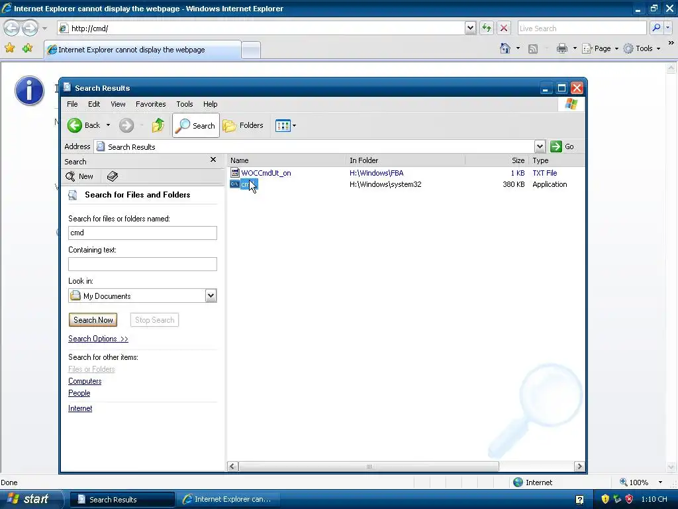Click the Up folder icon
The image size is (678, 509).
tap(158, 125)
